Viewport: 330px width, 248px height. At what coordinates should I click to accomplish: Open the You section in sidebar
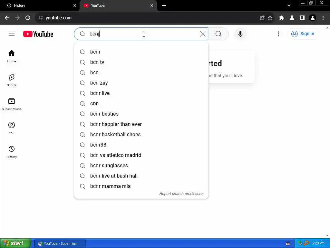tap(12, 128)
